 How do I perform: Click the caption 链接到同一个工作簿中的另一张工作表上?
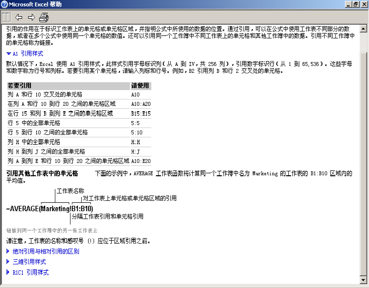coord(52,230)
